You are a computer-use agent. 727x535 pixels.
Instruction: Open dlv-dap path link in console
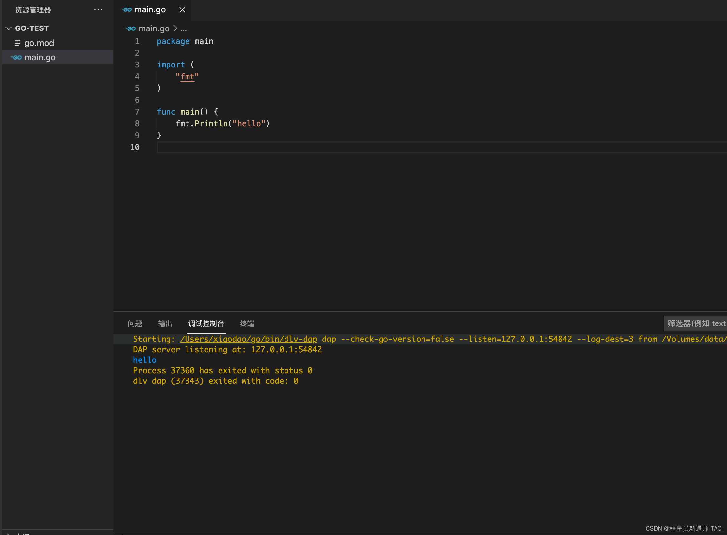tap(248, 339)
